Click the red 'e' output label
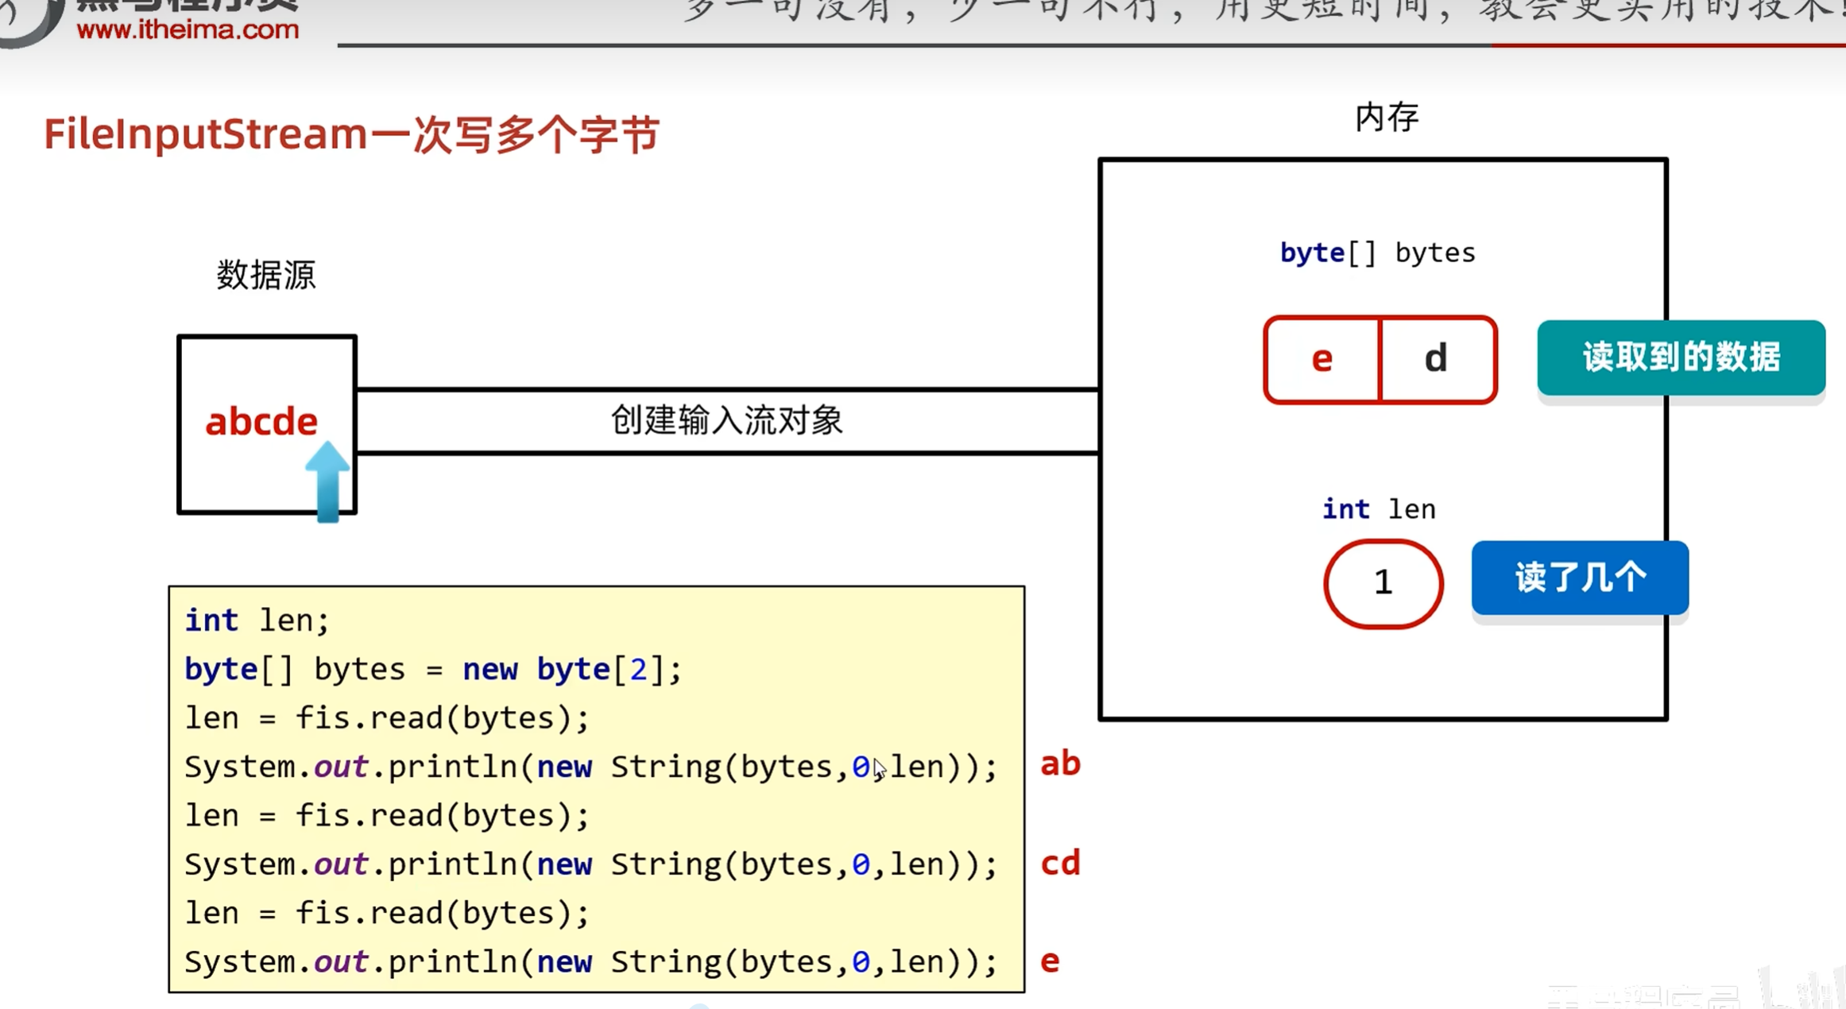Screen dimensions: 1846x1009 pos(1050,961)
